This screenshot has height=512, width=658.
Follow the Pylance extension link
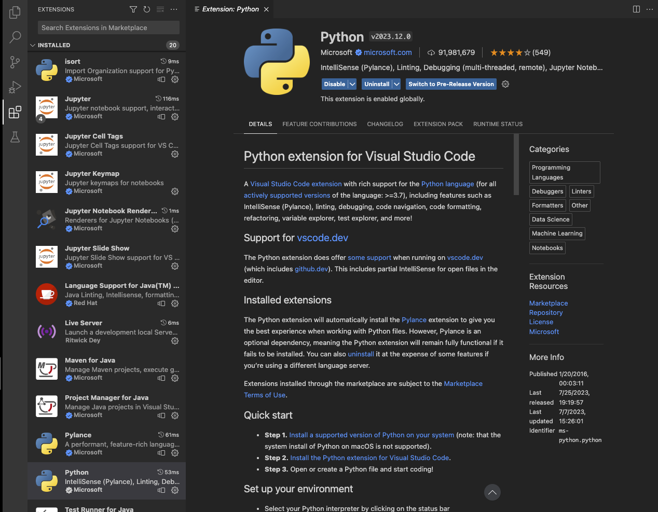coord(414,320)
